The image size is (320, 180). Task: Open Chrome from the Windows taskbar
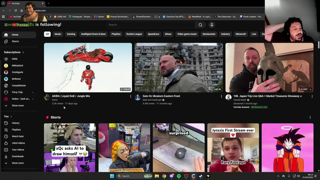[x=164, y=176]
